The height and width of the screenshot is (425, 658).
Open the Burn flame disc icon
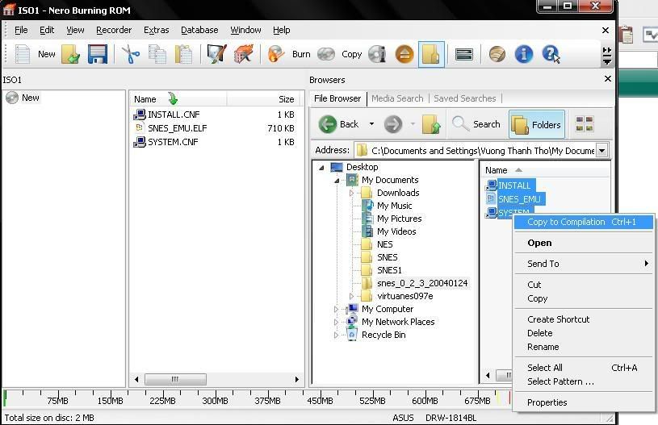[276, 55]
